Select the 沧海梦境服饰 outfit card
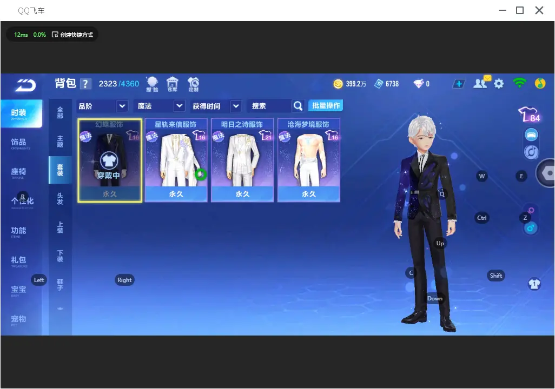This screenshot has width=555, height=389. [309, 160]
